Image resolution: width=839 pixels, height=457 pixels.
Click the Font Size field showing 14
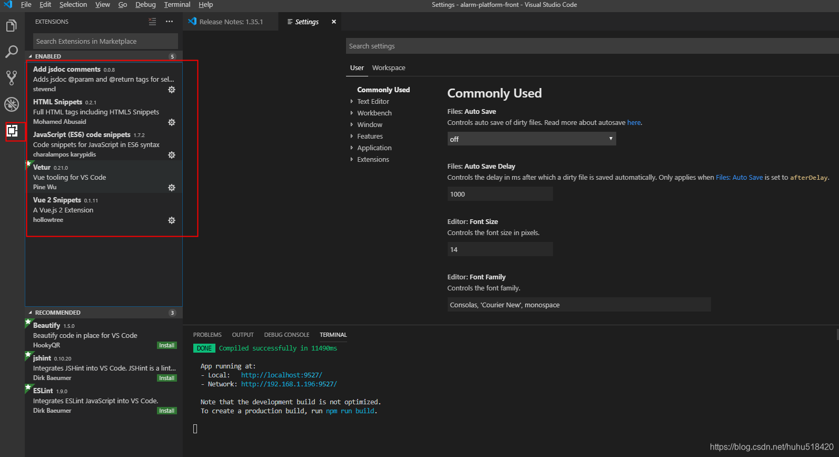[500, 249]
